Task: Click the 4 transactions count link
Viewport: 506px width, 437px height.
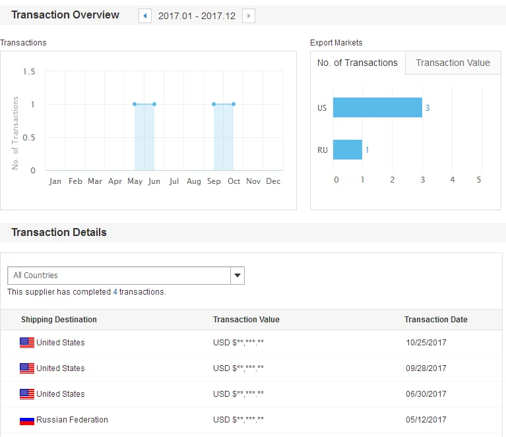Action: point(115,292)
